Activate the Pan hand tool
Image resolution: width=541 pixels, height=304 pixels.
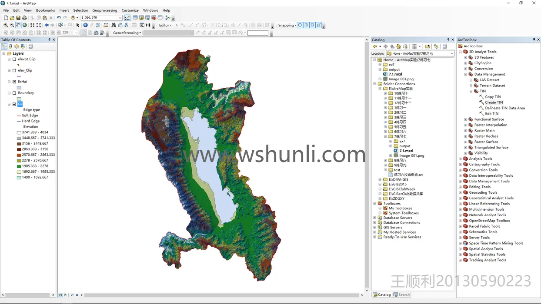(18, 25)
